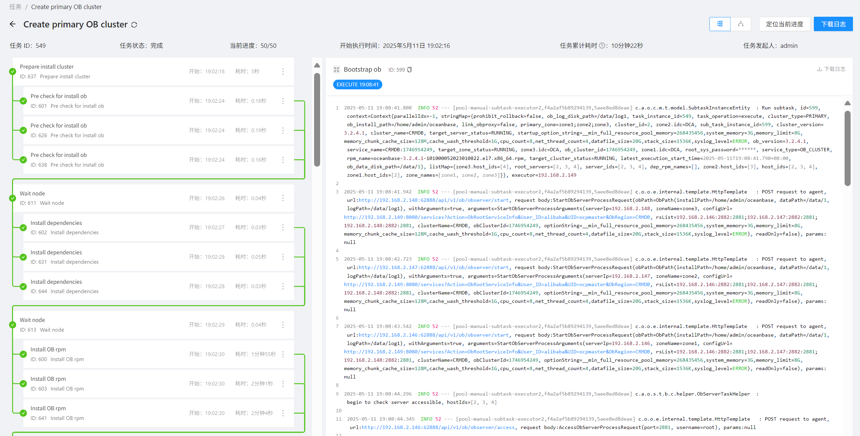Switch to the topology view icon
The image size is (860, 436).
741,24
